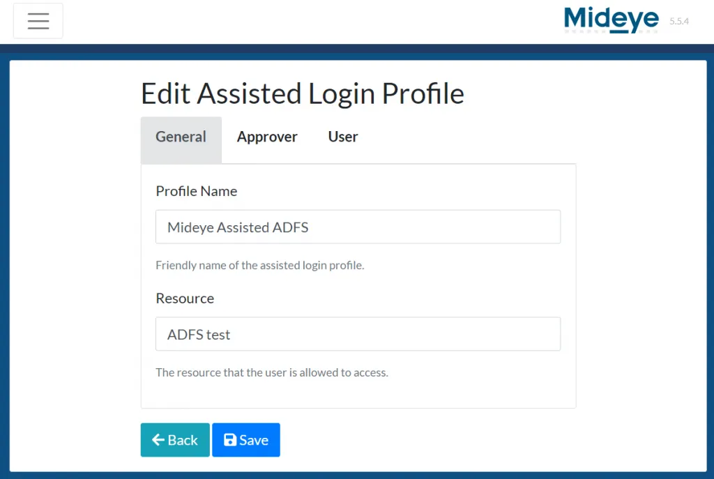Image resolution: width=714 pixels, height=479 pixels.
Task: Toggle the sidebar using the menu icon
Action: pyautogui.click(x=38, y=20)
